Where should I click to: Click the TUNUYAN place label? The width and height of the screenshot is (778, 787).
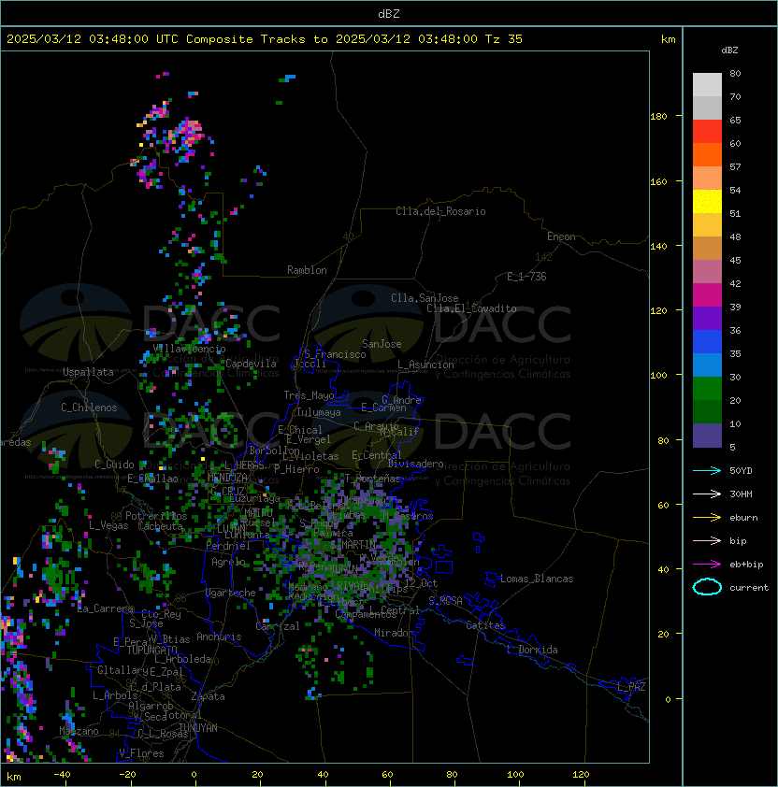[x=198, y=727]
